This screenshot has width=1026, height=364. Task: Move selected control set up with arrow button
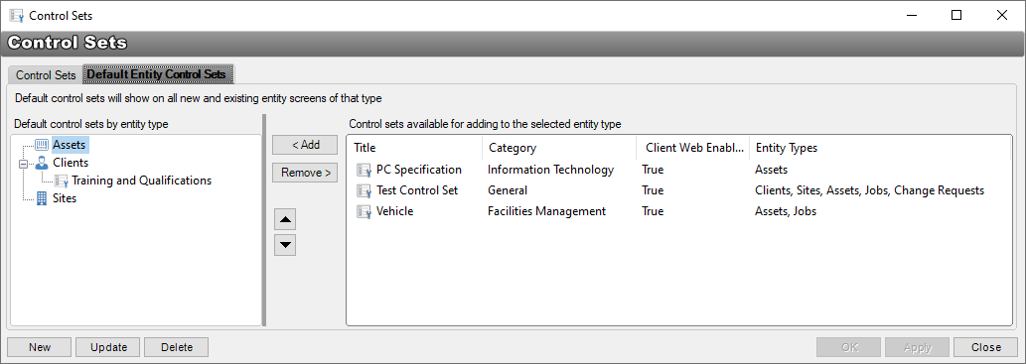[x=285, y=219]
